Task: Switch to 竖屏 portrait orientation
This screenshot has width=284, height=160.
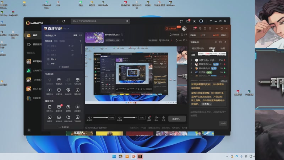Action: click(x=81, y=35)
